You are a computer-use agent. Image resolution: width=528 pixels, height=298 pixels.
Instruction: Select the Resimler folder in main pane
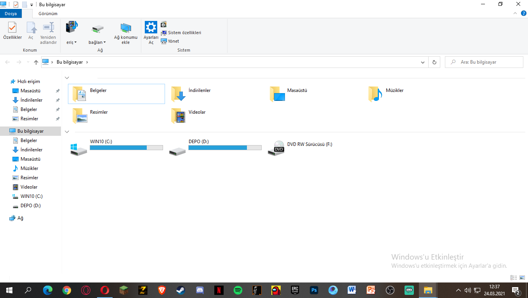pyautogui.click(x=116, y=116)
